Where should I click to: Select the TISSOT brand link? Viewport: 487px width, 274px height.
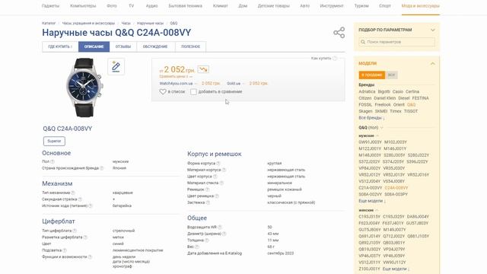tap(411, 111)
